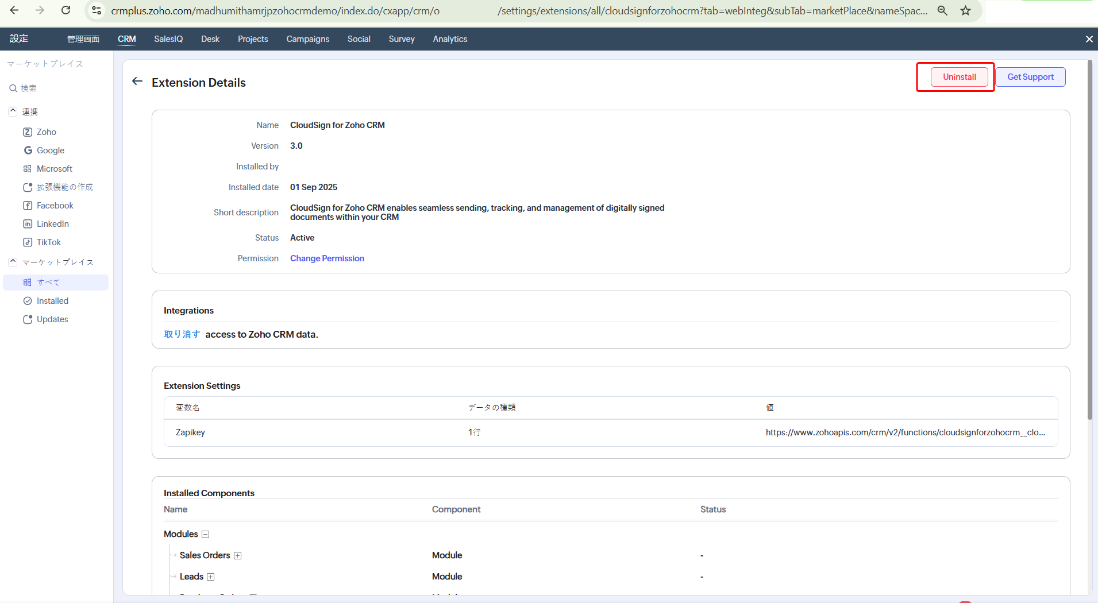Switch to the SalesIQ tab
The width and height of the screenshot is (1098, 603).
click(x=168, y=39)
